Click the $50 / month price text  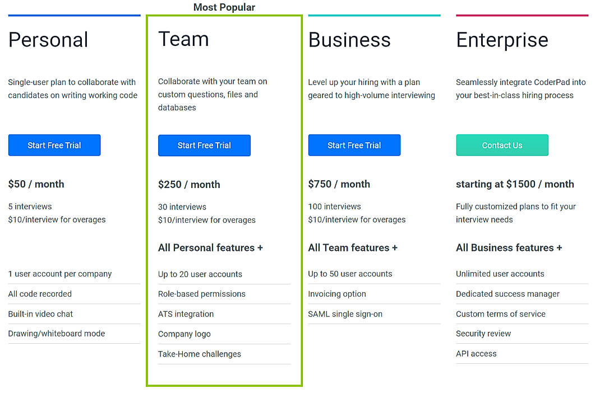pos(36,184)
